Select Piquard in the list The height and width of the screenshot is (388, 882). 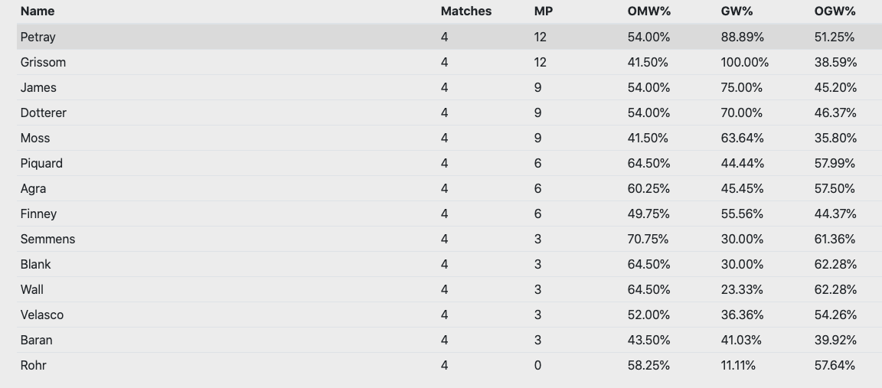point(449,163)
